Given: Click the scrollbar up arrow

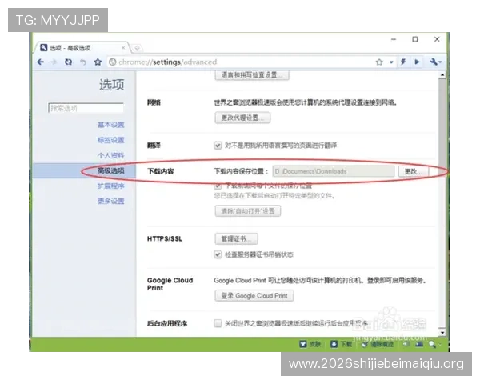Looking at the screenshot, I should pyautogui.click(x=442, y=74).
